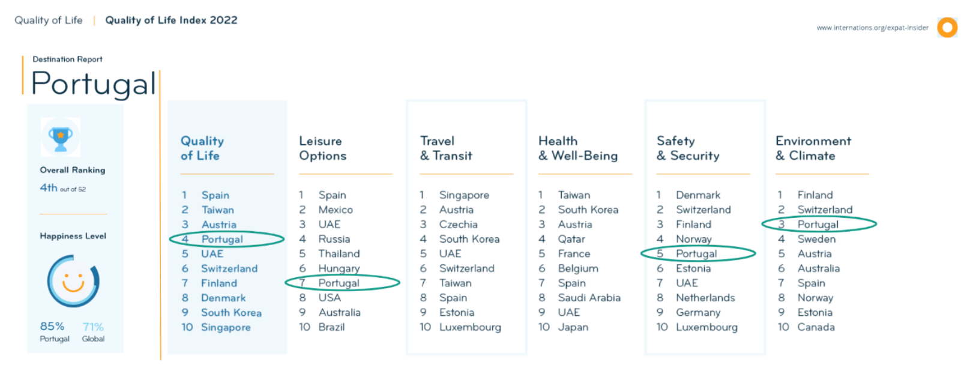976x371 pixels.
Task: Click the smiley face happiness gauge
Action: [x=73, y=281]
